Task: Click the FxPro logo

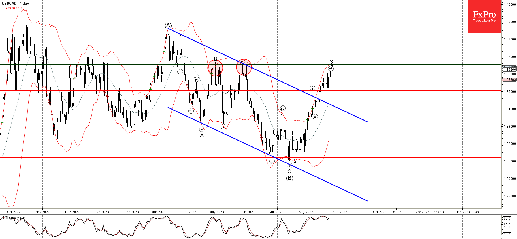Action: (x=484, y=16)
